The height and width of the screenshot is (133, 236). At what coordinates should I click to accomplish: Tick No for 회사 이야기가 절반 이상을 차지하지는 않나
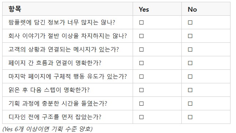pos(190,36)
